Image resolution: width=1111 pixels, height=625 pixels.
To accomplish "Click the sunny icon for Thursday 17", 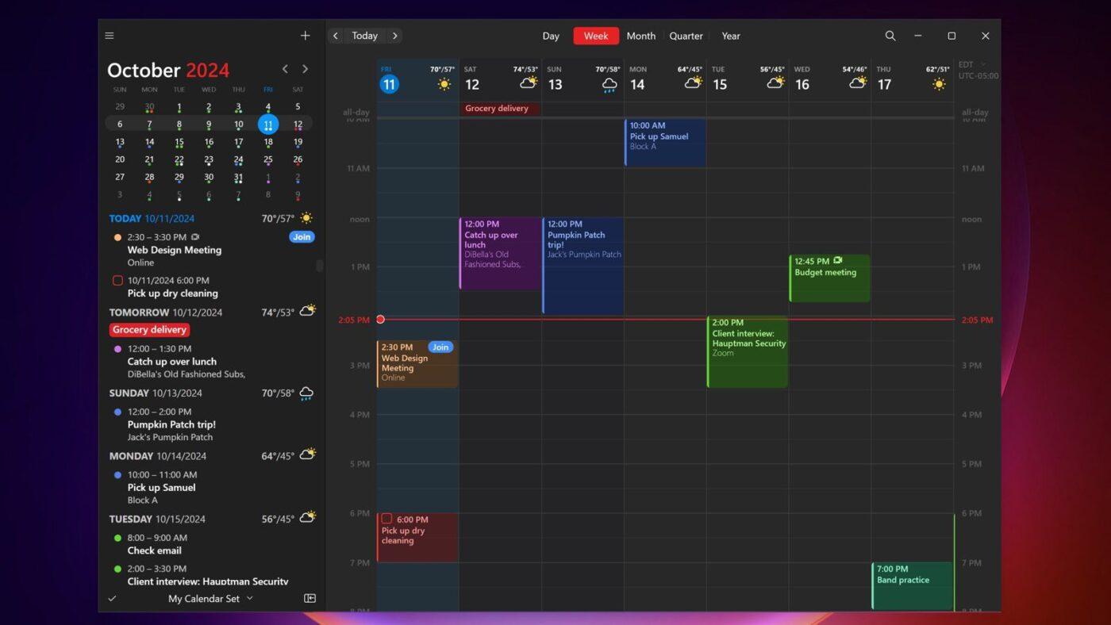I will 940,84.
